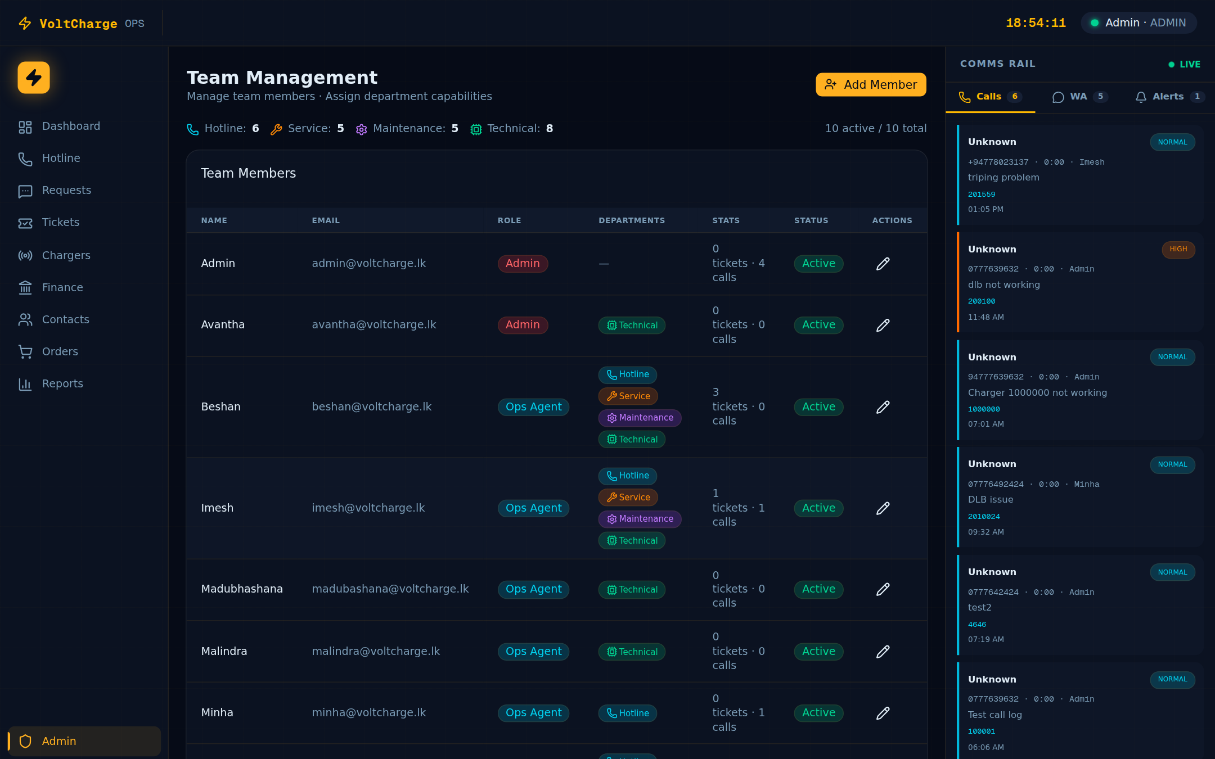Click charger ID 1000000 link in call

click(984, 409)
